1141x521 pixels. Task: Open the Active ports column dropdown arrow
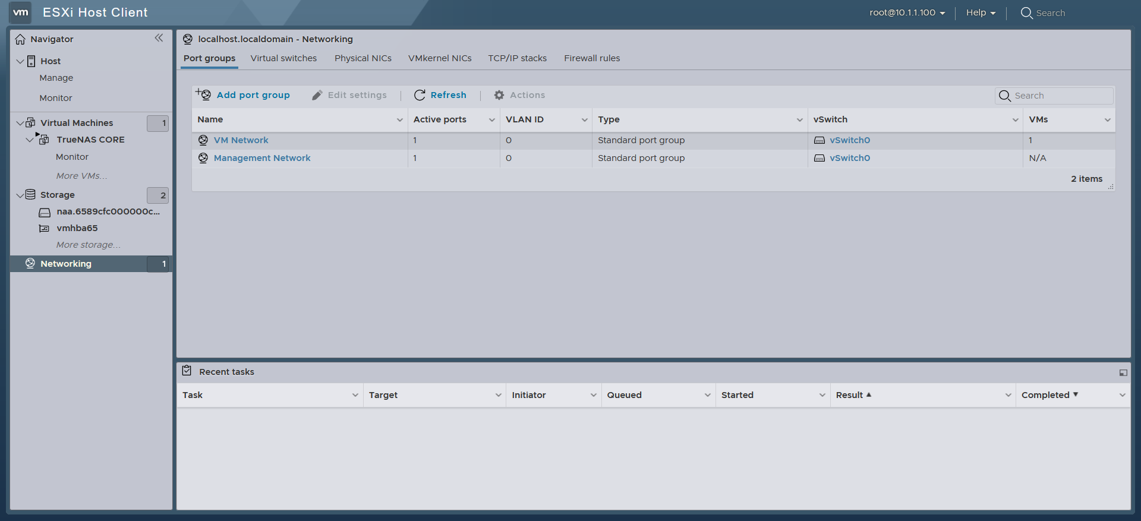(492, 120)
